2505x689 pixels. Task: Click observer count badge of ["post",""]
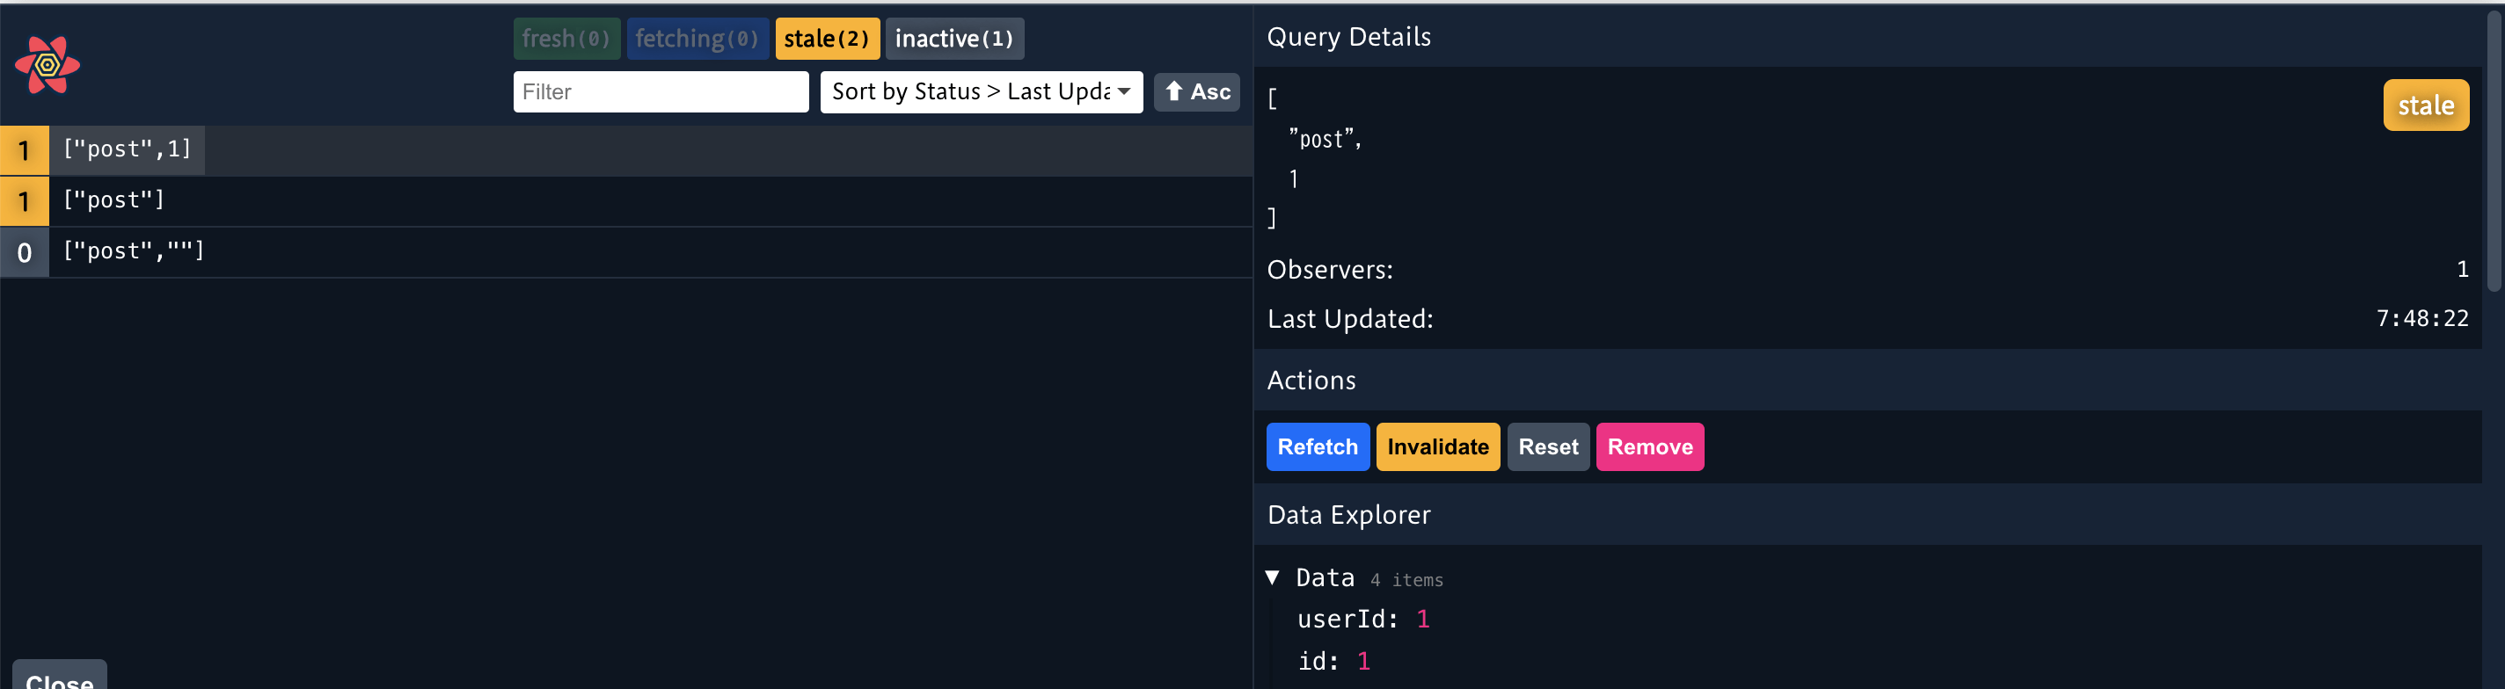coord(25,253)
